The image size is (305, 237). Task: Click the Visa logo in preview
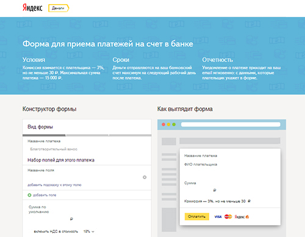click(x=218, y=217)
